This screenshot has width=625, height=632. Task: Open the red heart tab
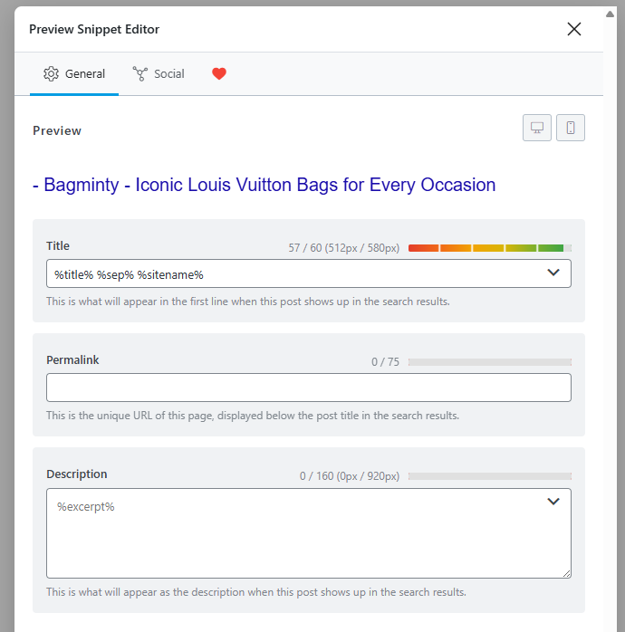pos(219,74)
